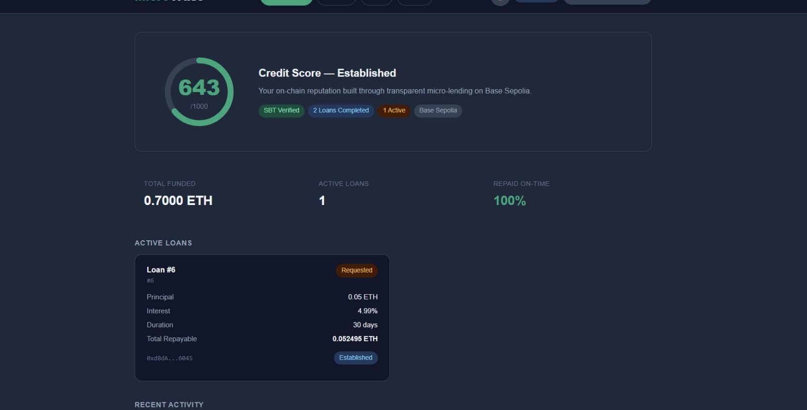Open the wide gray wallet button in header

pos(607,2)
